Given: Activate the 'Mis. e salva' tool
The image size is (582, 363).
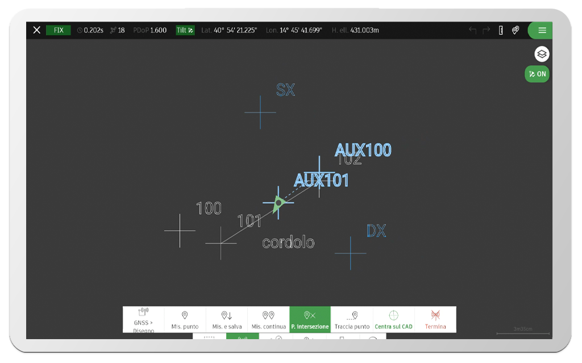Looking at the screenshot, I should pos(228,319).
